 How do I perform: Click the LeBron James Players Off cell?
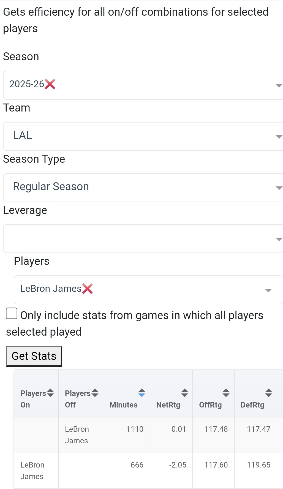pos(77,435)
